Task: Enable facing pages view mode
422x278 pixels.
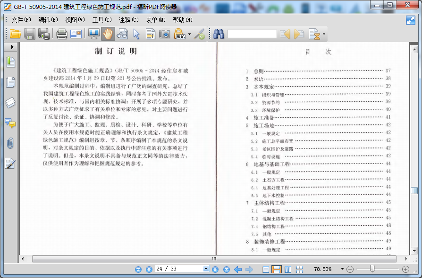Action: click(288, 269)
